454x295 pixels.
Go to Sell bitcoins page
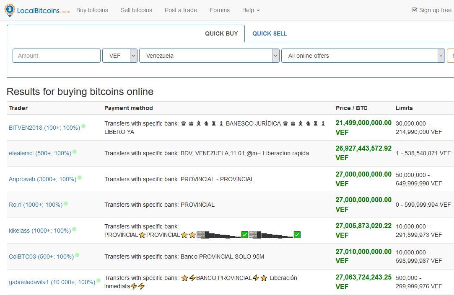136,10
